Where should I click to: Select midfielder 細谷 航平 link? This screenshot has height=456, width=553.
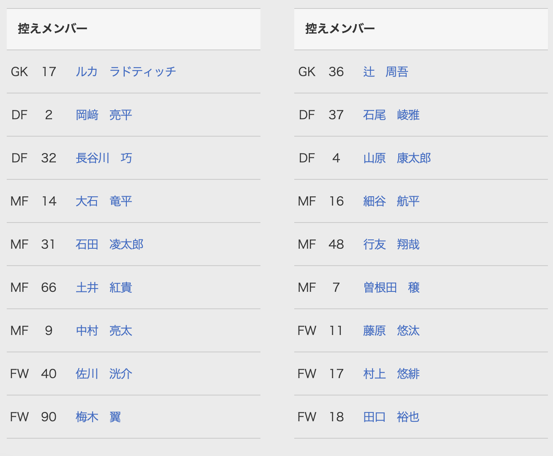click(x=391, y=201)
